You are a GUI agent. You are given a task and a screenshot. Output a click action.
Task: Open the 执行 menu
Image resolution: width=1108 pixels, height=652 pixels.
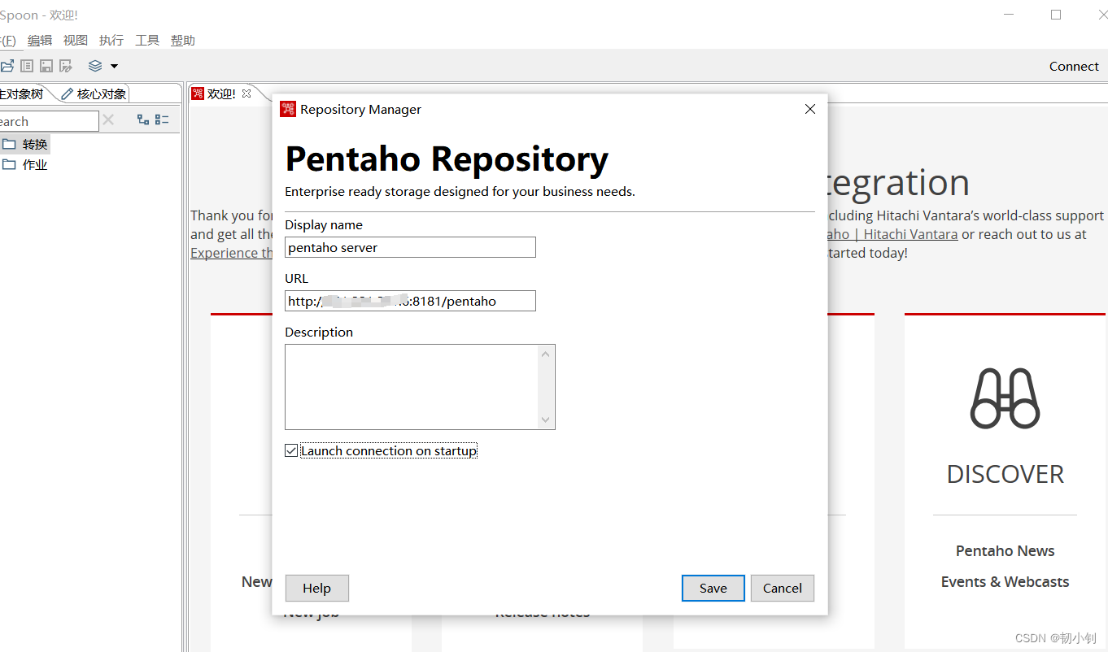click(111, 40)
